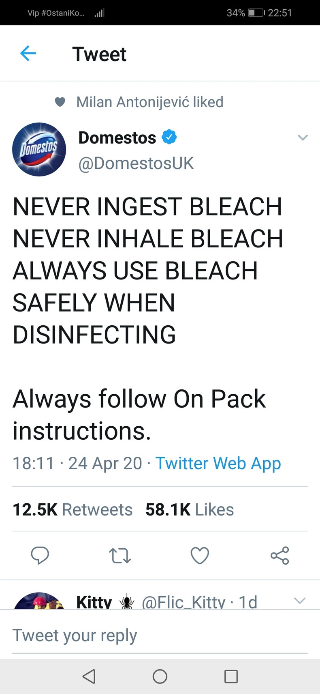Expand Domestos tweet options chevron
The width and height of the screenshot is (320, 694).
point(302,138)
